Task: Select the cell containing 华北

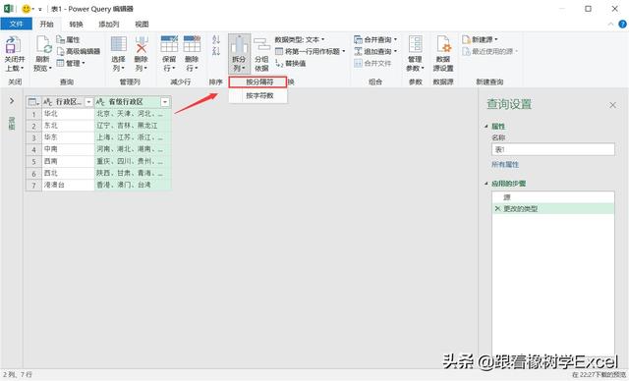Action: click(x=68, y=114)
